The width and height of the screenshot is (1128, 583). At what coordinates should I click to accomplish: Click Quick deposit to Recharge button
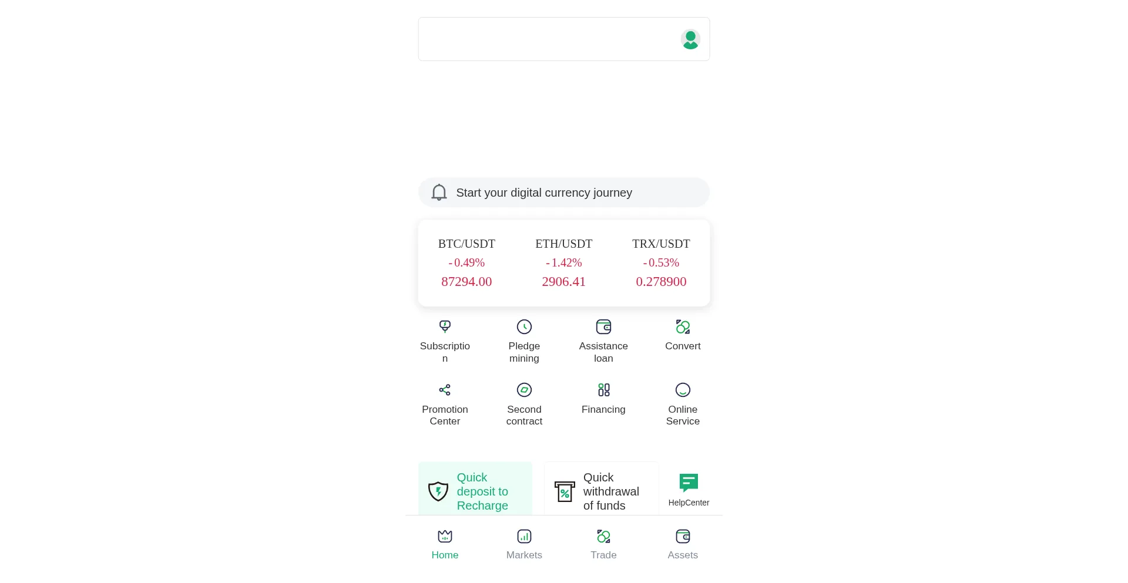(x=475, y=491)
